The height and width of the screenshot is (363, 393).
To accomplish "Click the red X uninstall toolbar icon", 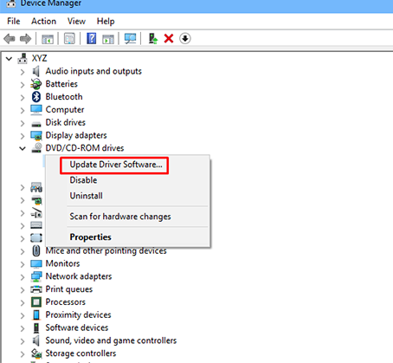I will 169,38.
